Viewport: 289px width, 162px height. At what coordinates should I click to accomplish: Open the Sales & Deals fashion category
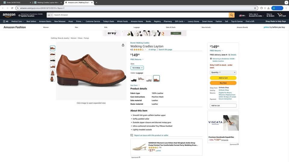(x=171, y=27)
